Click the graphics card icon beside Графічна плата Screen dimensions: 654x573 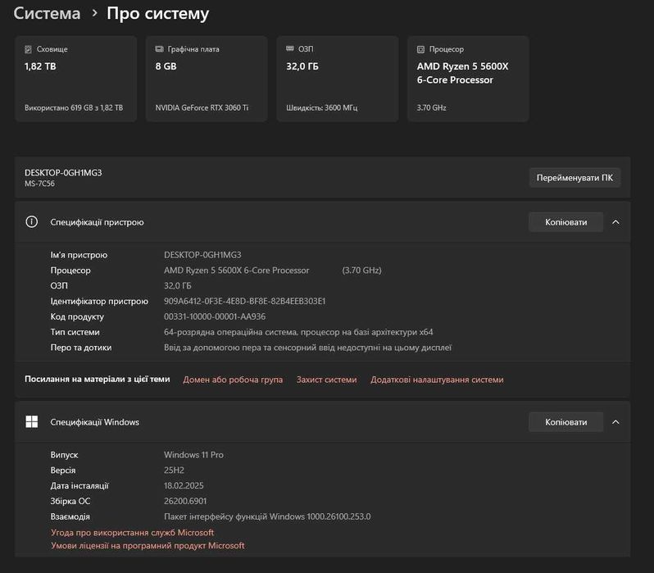click(x=159, y=49)
